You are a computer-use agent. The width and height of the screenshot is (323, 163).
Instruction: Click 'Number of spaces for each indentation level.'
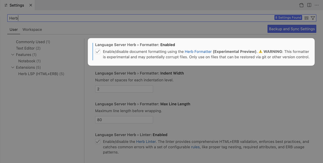134,80
